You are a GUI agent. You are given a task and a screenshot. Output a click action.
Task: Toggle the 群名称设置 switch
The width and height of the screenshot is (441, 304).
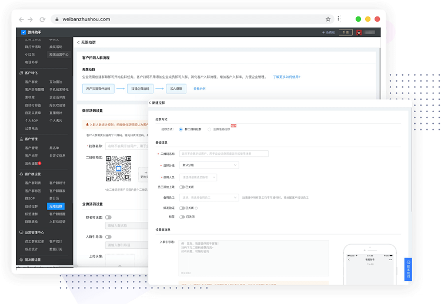point(108,217)
